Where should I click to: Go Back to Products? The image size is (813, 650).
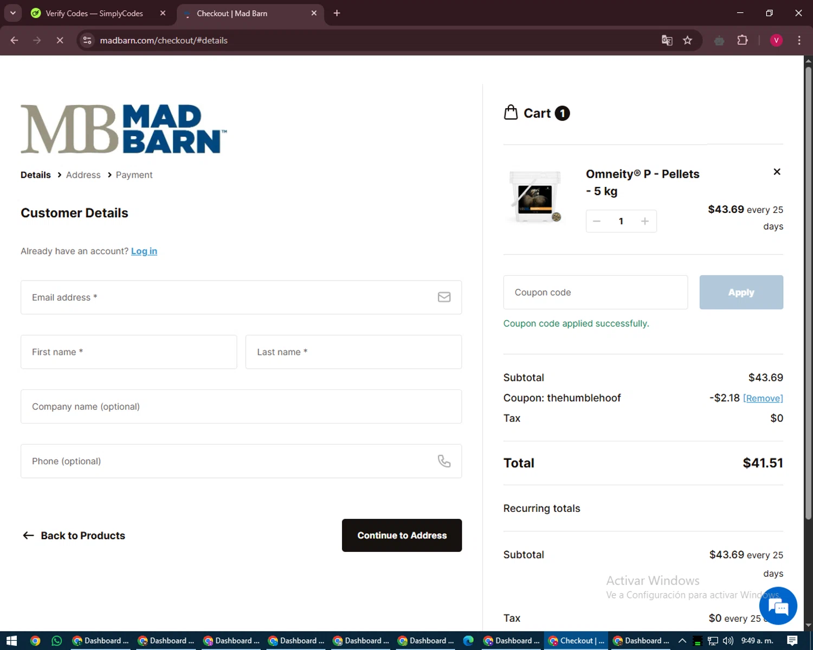pyautogui.click(x=74, y=535)
